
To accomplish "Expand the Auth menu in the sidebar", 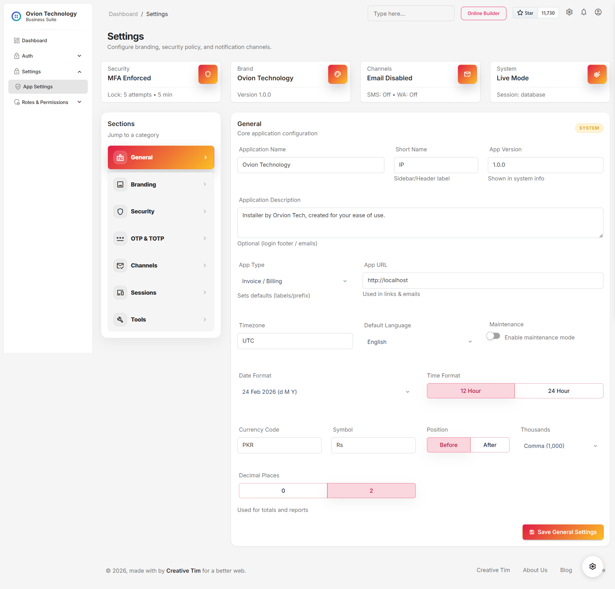I will pyautogui.click(x=48, y=56).
